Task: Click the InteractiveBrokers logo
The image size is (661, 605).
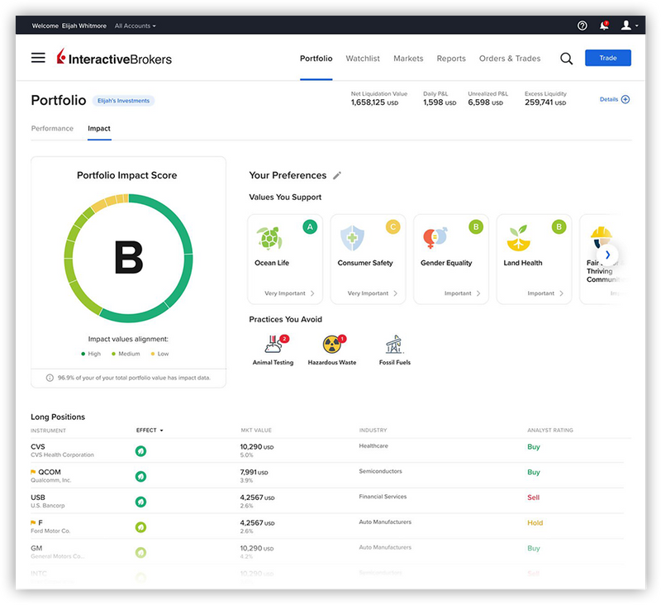Action: tap(114, 57)
